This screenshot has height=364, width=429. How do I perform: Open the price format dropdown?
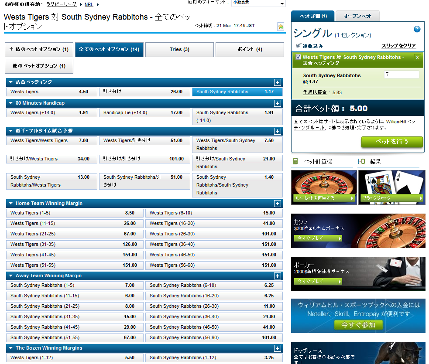click(258, 3)
